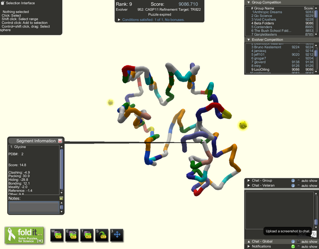Click the small yellow sphere left of protein
The width and height of the screenshot is (319, 249).
(110, 102)
